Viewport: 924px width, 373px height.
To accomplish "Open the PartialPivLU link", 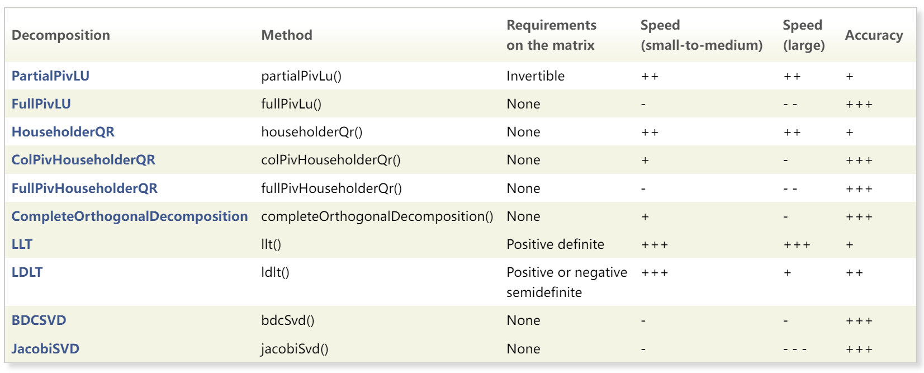I will point(50,76).
